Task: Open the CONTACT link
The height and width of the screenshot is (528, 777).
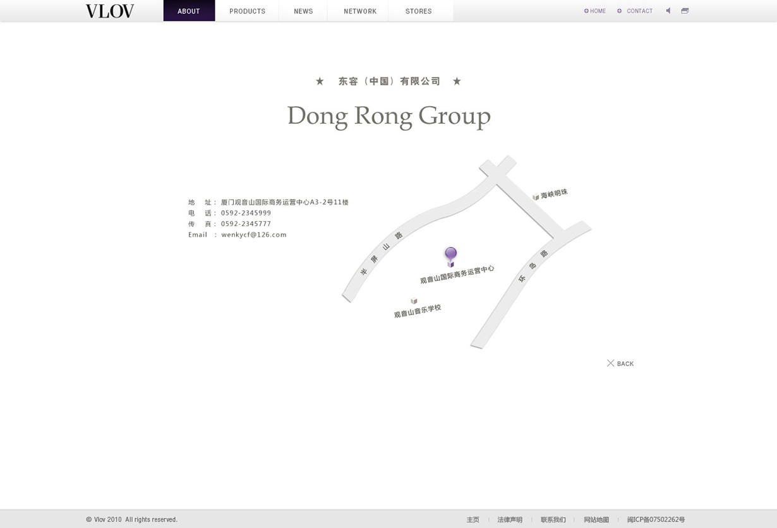Action: pyautogui.click(x=640, y=11)
